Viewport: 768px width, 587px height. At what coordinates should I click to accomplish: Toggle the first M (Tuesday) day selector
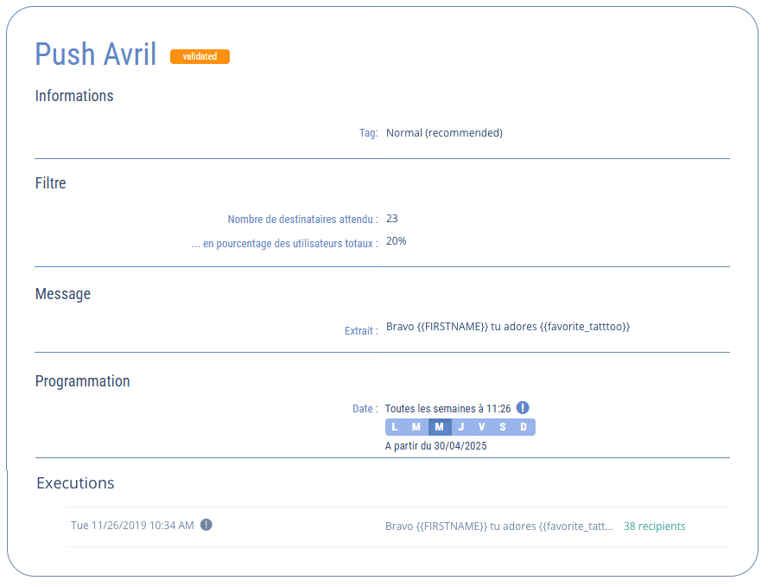point(416,427)
